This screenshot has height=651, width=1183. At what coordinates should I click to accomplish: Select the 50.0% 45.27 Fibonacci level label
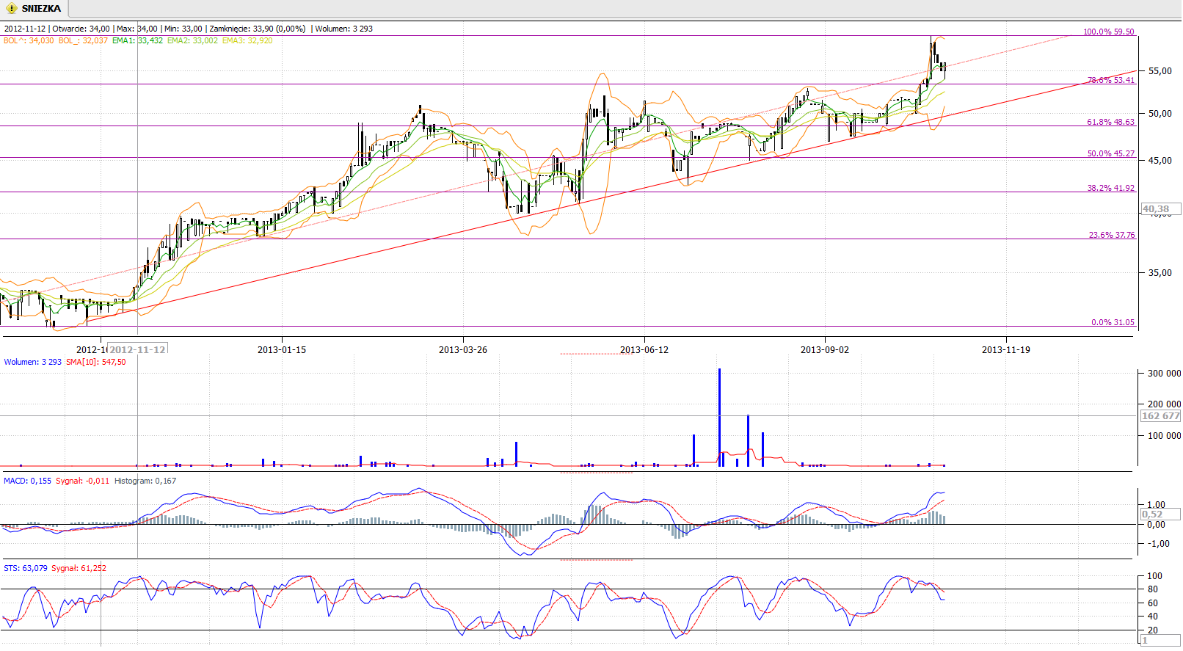[x=1111, y=153]
